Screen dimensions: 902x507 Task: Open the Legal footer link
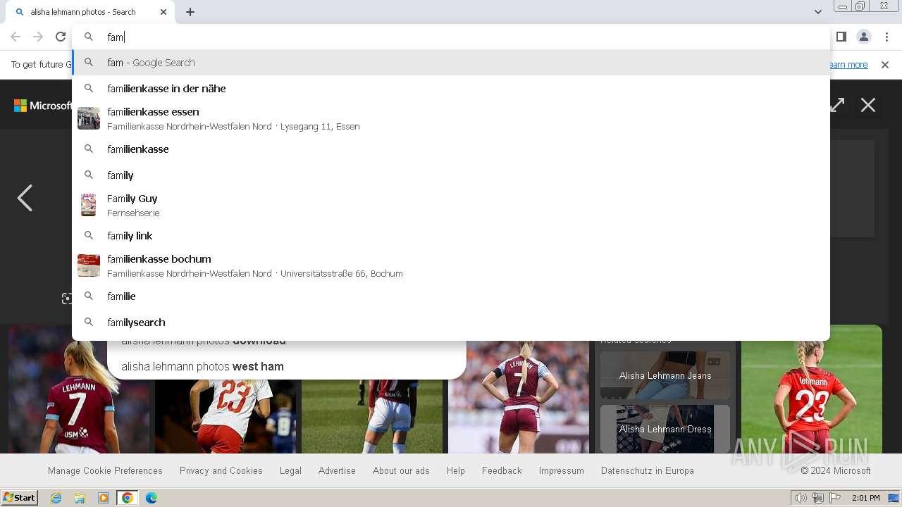290,470
